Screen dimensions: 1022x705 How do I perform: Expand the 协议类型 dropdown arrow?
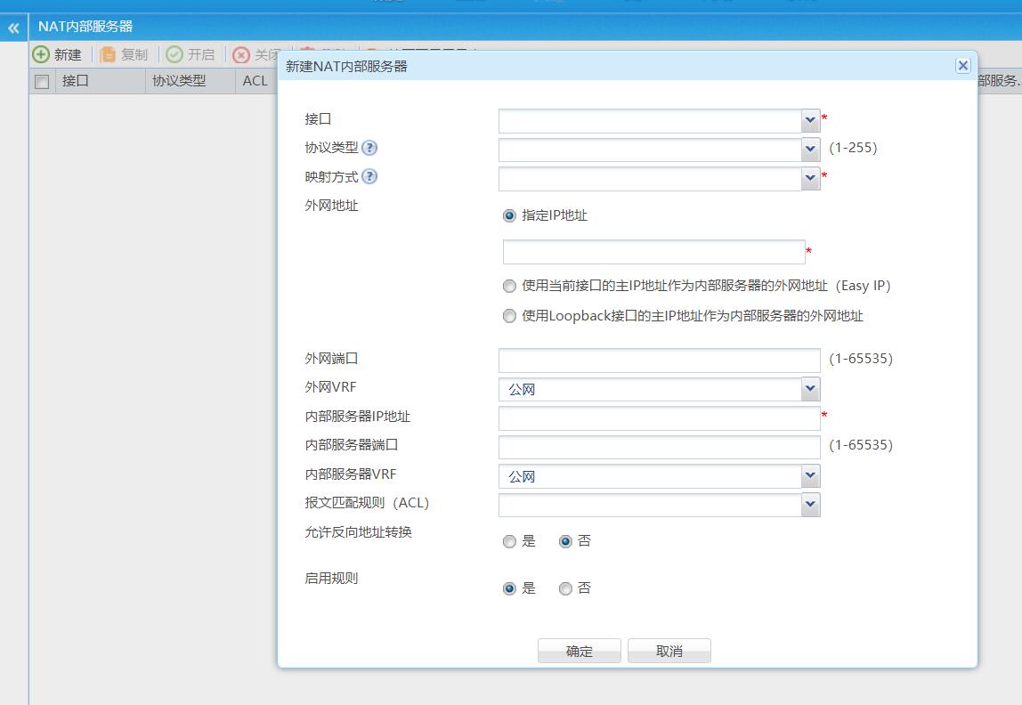point(810,150)
